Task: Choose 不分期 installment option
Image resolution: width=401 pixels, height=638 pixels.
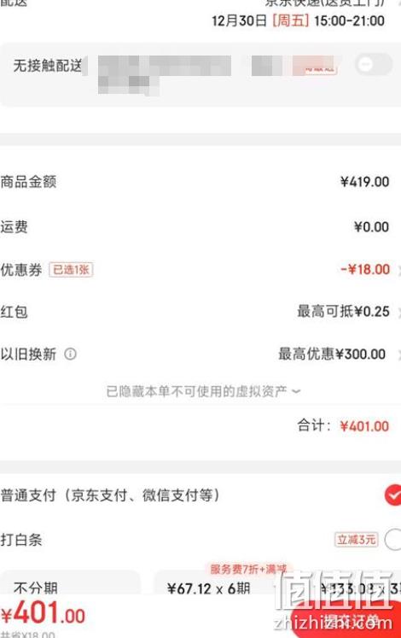Action: [x=70, y=582]
